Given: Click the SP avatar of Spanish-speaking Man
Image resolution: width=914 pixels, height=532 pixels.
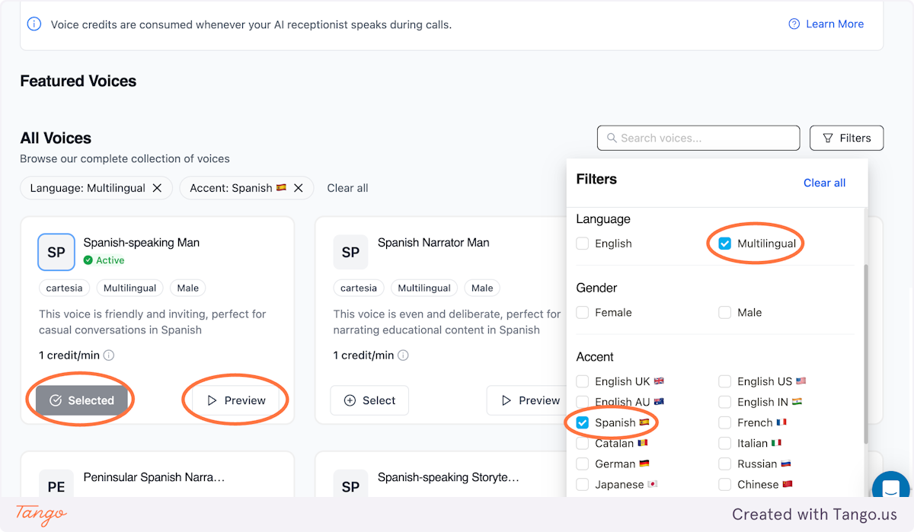Looking at the screenshot, I should coord(56,252).
